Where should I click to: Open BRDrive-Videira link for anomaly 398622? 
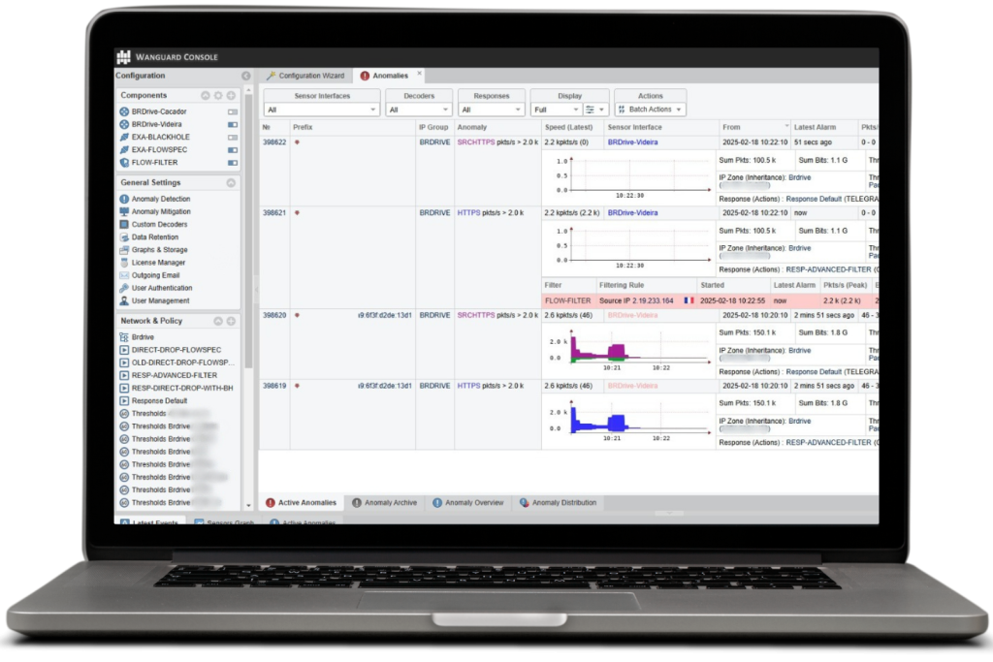(632, 142)
